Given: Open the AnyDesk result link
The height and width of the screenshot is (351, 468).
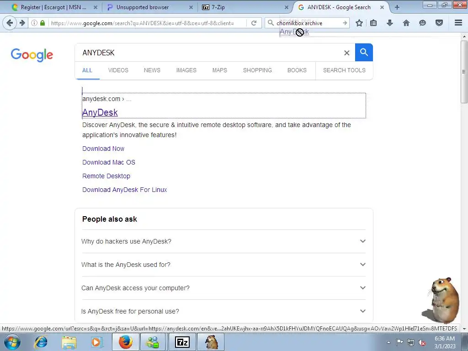Looking at the screenshot, I should click(100, 112).
